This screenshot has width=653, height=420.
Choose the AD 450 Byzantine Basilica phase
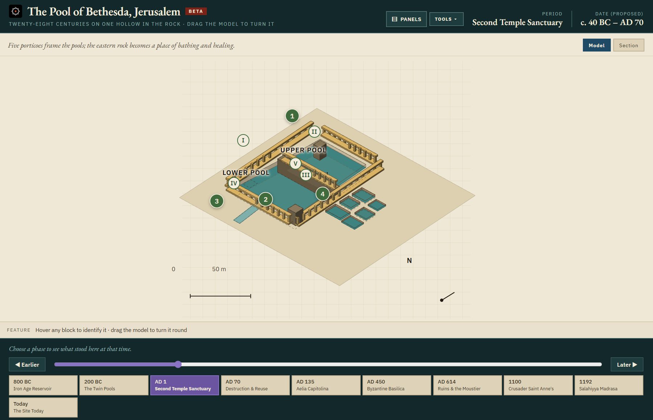tap(397, 385)
